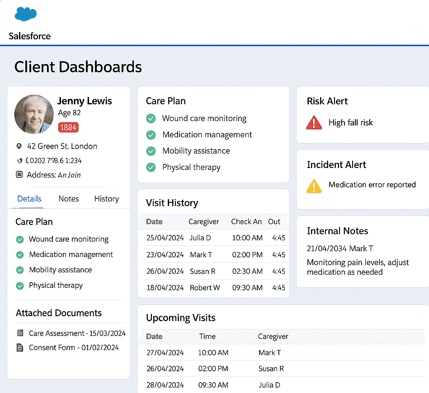Click the Visit History Date column header
The width and height of the screenshot is (429, 393).
pyautogui.click(x=154, y=221)
